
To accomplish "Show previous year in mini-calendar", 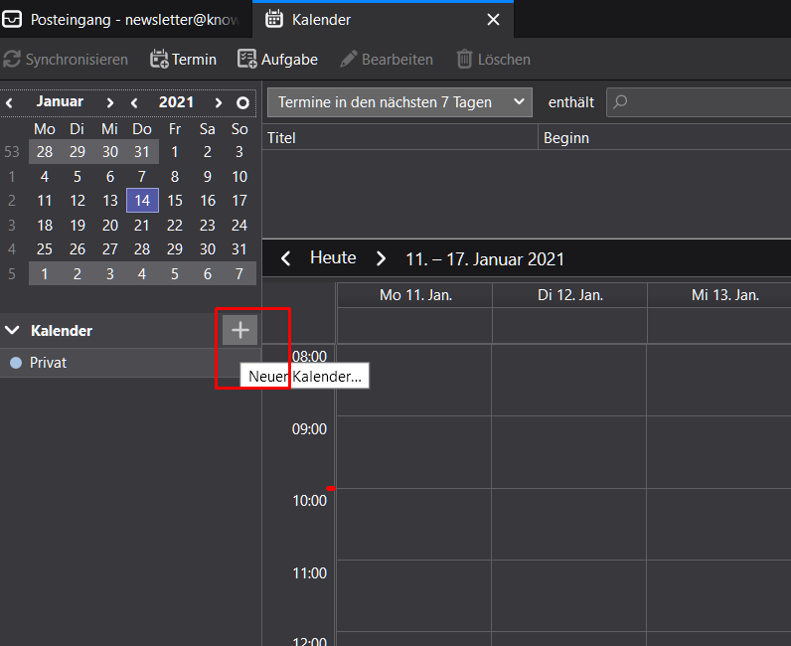I will coord(134,102).
